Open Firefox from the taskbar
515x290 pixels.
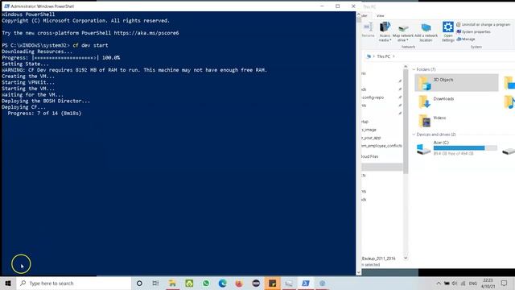coord(239,283)
